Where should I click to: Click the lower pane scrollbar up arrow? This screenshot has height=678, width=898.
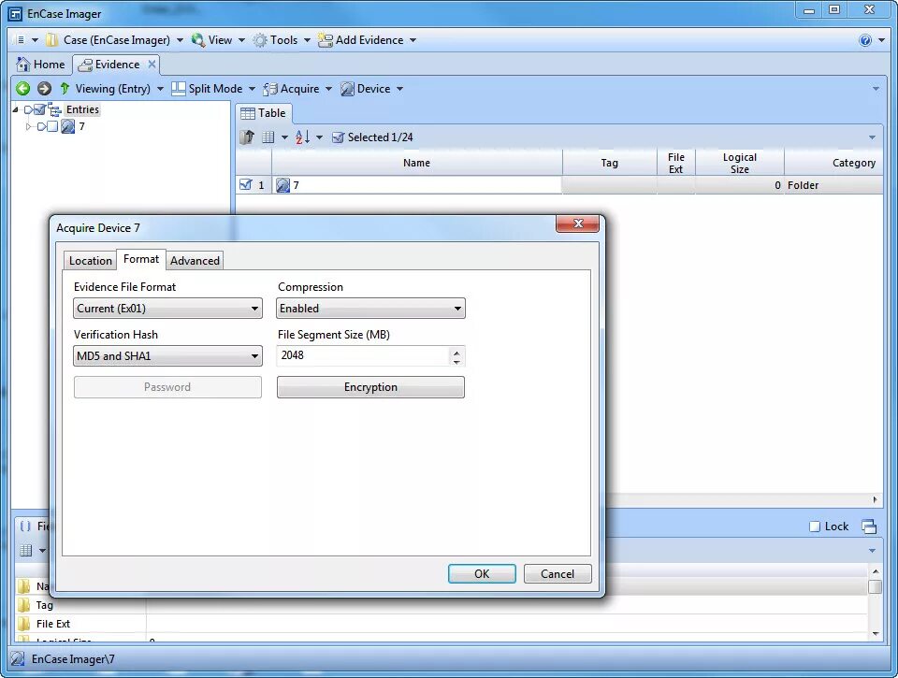point(876,571)
